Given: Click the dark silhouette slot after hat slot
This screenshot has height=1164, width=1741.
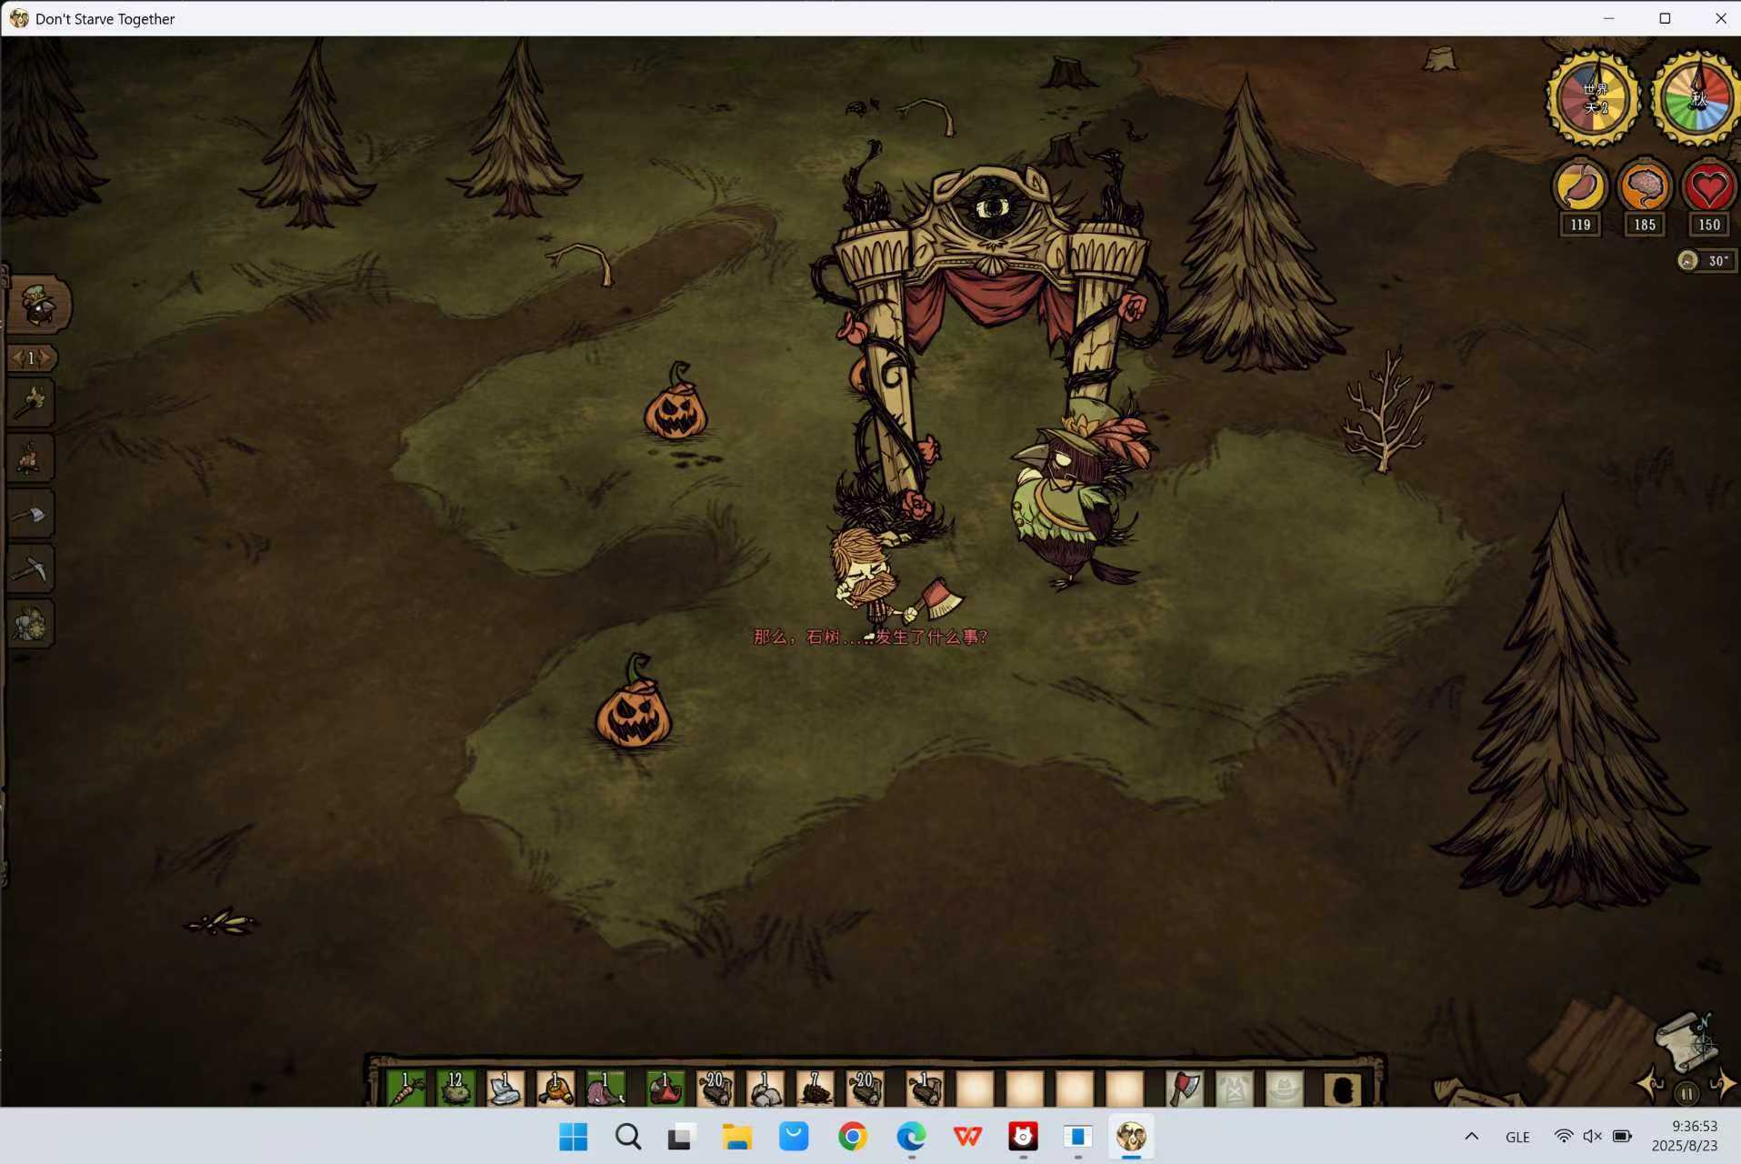Looking at the screenshot, I should pyautogui.click(x=1343, y=1088).
